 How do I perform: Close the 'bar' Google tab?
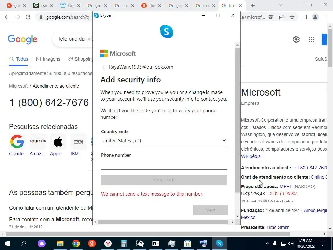click(x=133, y=6)
